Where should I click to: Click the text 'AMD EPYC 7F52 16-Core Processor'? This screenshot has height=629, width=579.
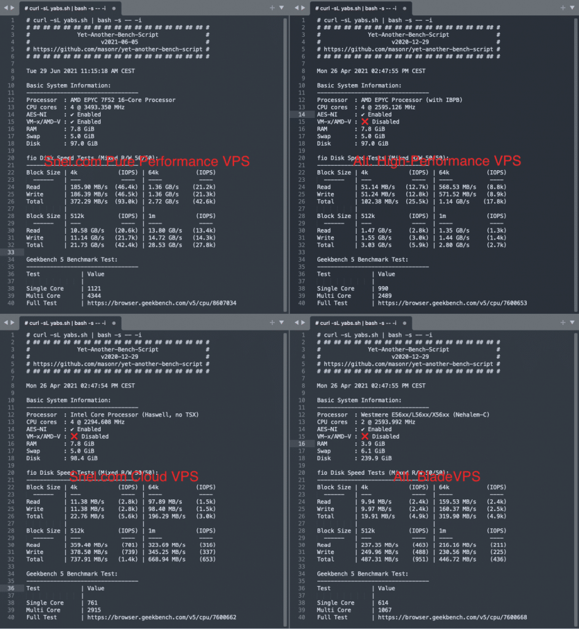[x=123, y=100]
